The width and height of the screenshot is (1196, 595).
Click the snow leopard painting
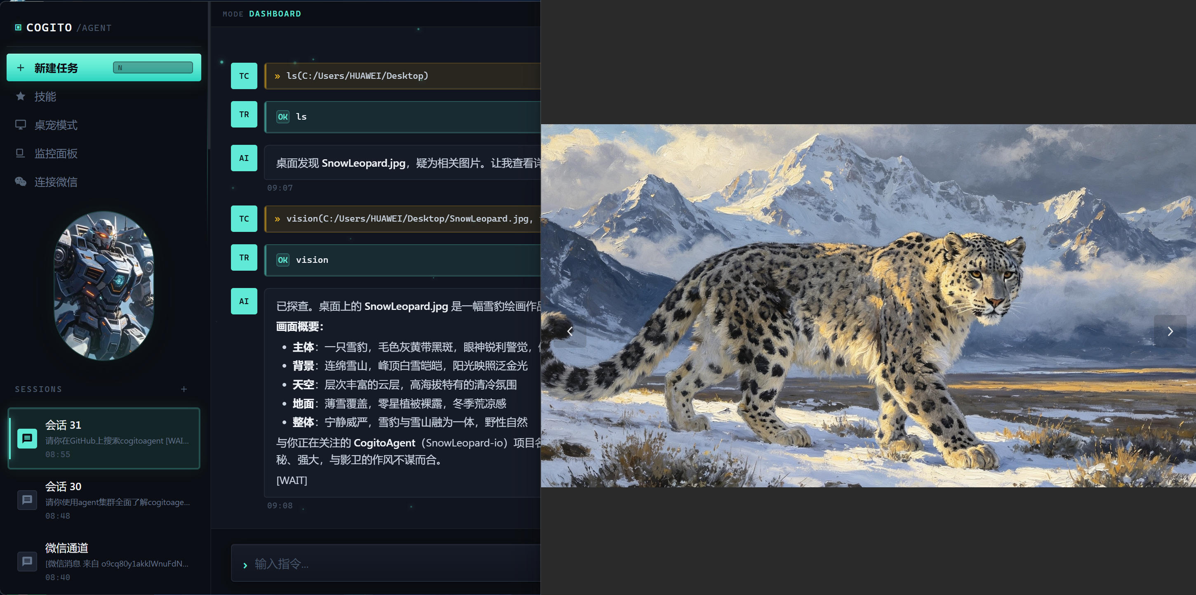[x=868, y=305]
